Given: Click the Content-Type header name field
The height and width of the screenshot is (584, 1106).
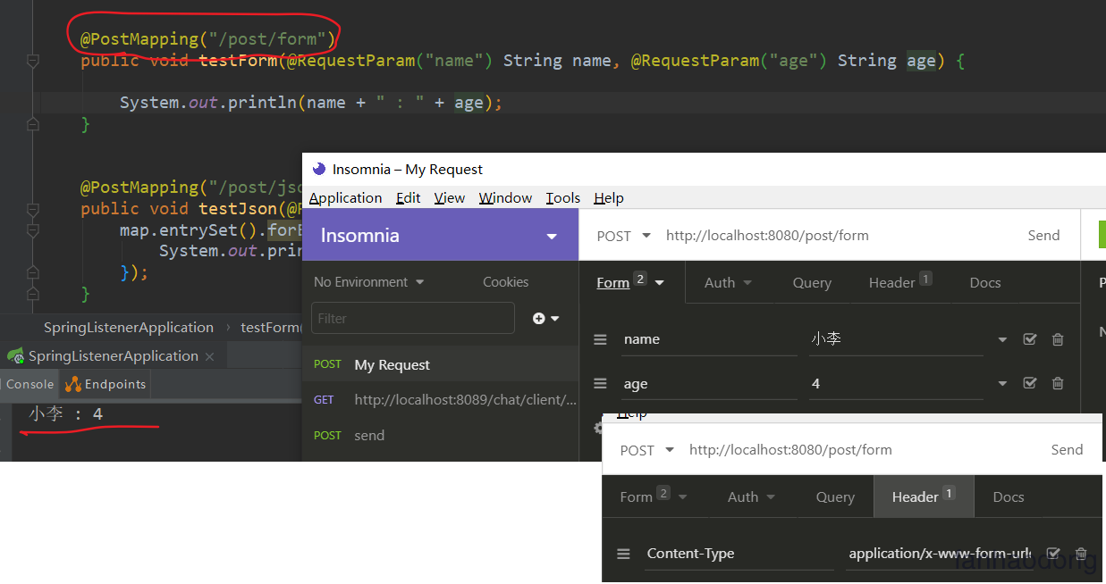Looking at the screenshot, I should coord(739,554).
